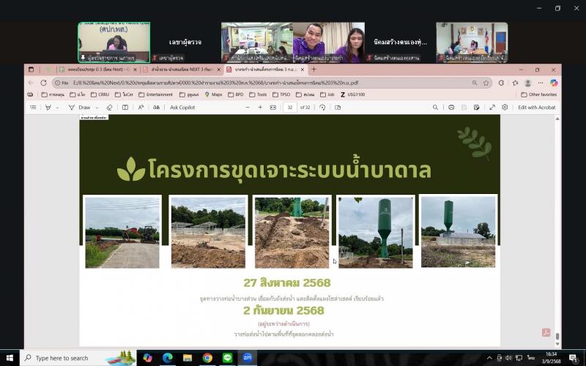Print the PDF document
Image resolution: width=586 pixels, height=366 pixels.
(x=451, y=108)
